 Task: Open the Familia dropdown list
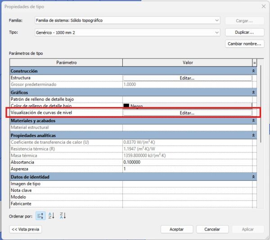pyautogui.click(x=217, y=21)
